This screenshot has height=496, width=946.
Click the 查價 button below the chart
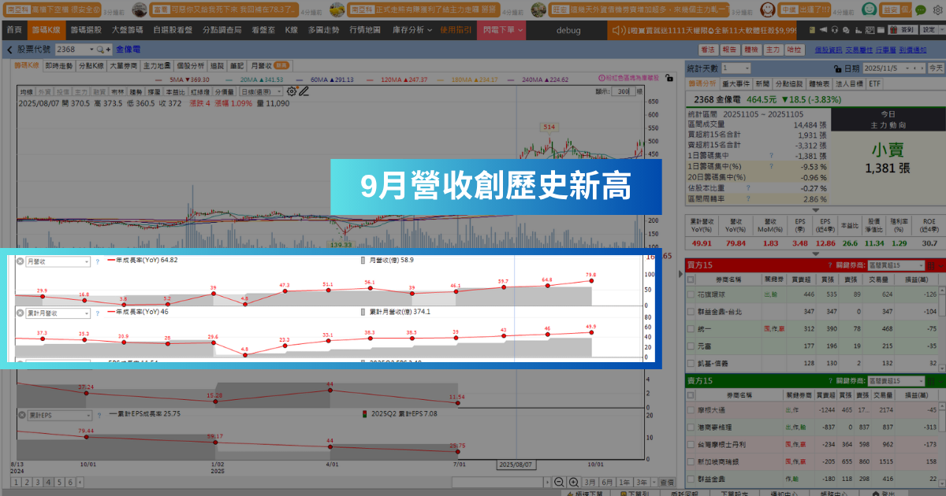tap(667, 482)
